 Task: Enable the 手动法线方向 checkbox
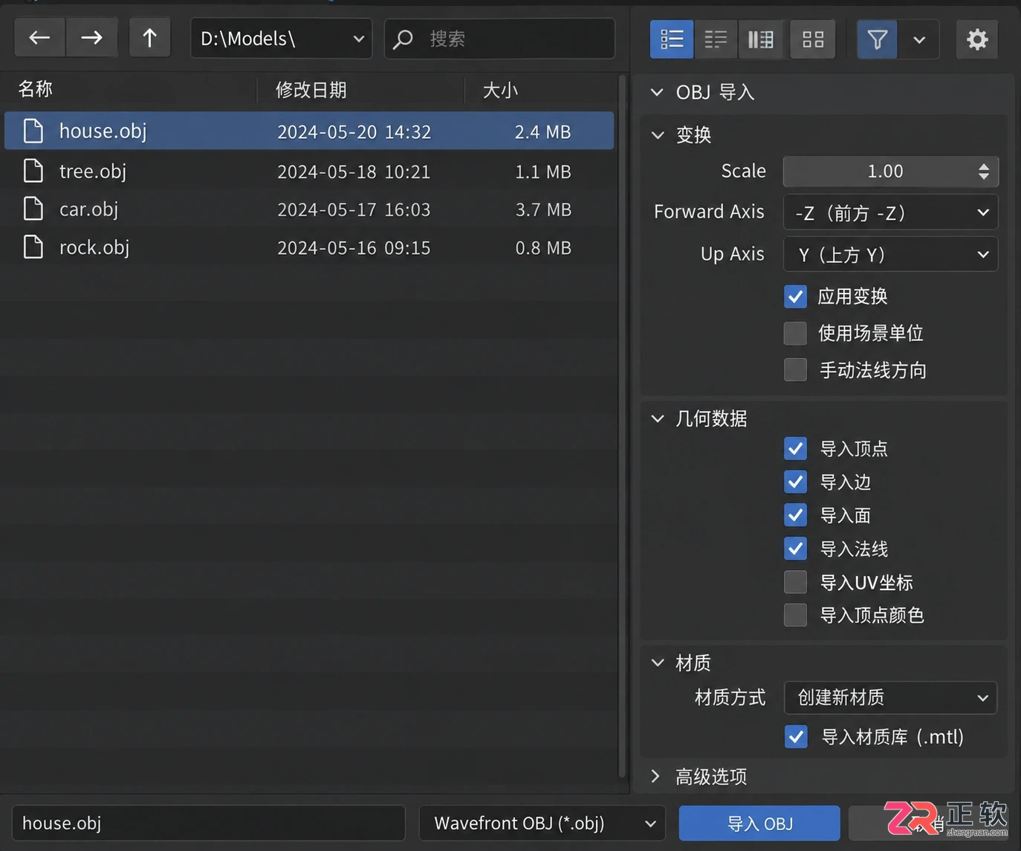pos(795,369)
